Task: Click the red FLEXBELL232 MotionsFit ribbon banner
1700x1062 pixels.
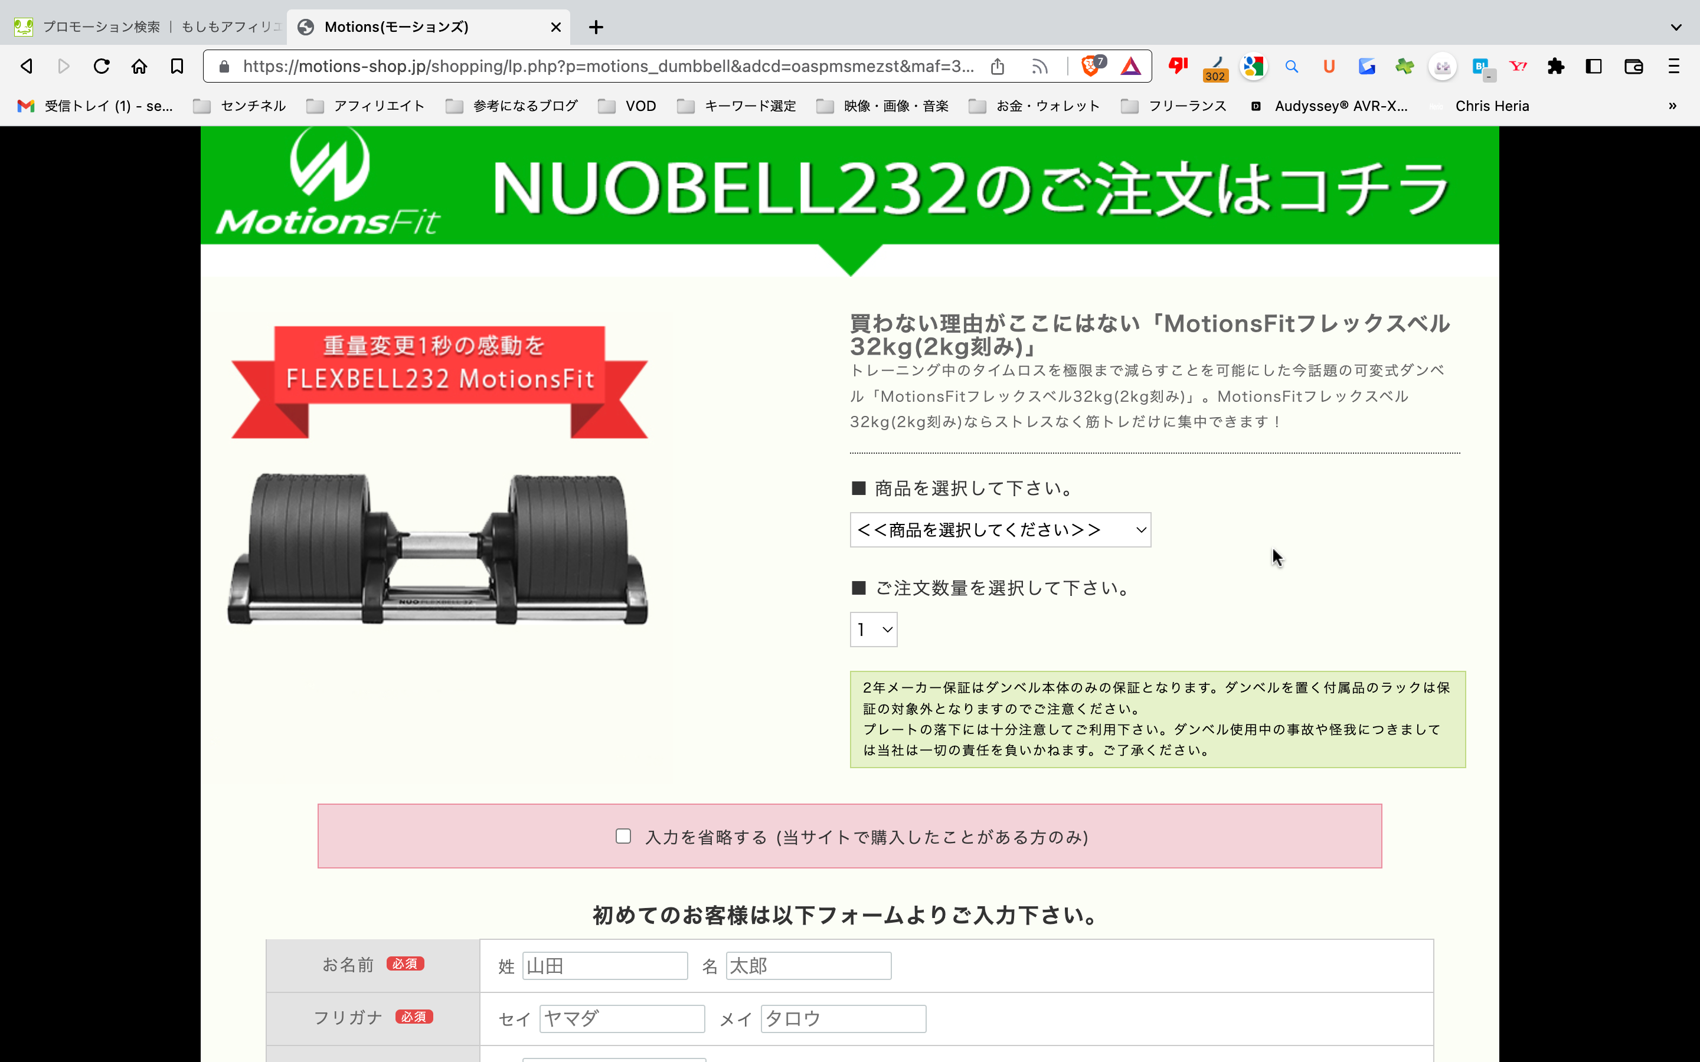Action: pos(440,381)
